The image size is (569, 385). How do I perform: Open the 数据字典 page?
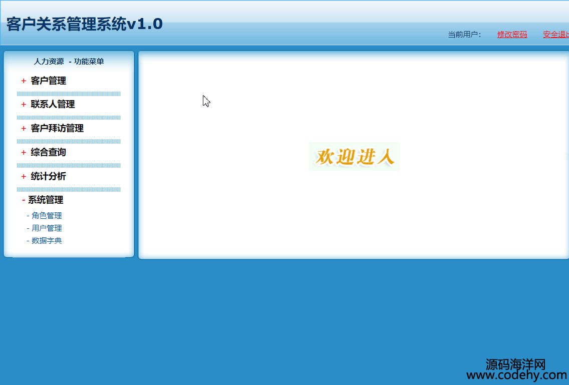click(x=47, y=241)
